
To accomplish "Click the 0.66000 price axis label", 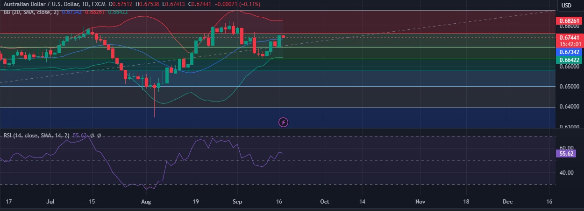I will pyautogui.click(x=569, y=67).
